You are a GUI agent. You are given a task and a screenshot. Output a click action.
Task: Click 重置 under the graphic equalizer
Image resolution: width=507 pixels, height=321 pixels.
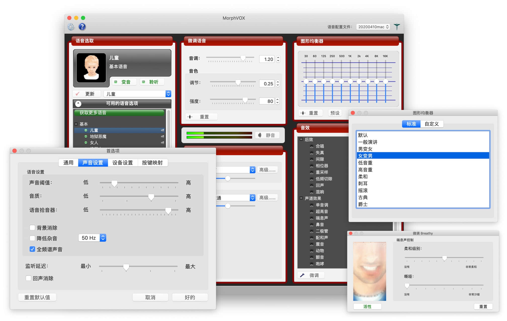(x=311, y=113)
